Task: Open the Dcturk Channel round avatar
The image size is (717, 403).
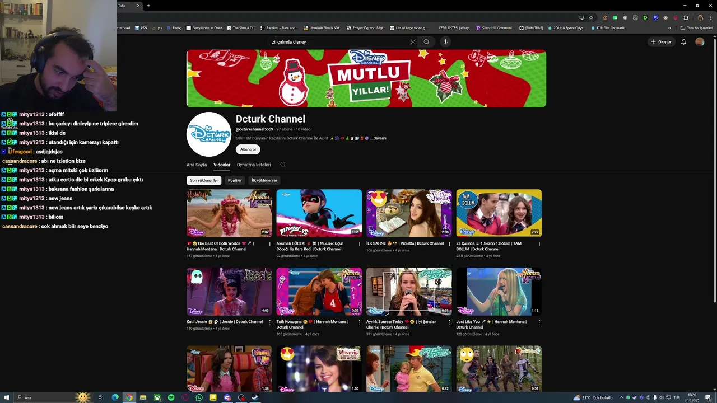Action: click(x=209, y=134)
